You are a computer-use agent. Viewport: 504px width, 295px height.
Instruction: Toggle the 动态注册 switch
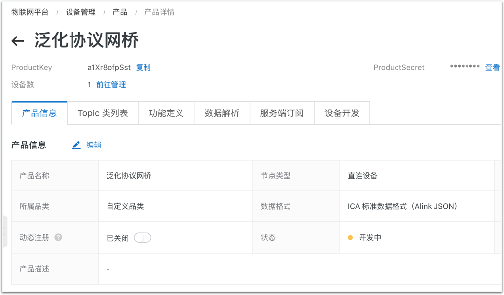coord(143,238)
